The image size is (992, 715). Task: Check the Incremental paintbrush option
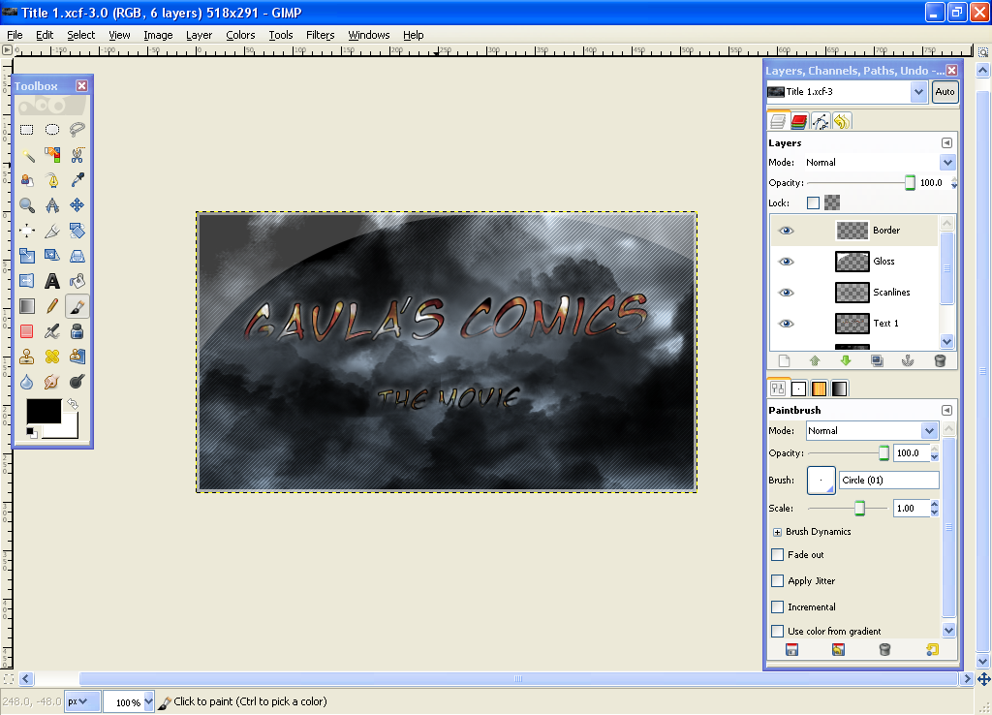tap(777, 606)
